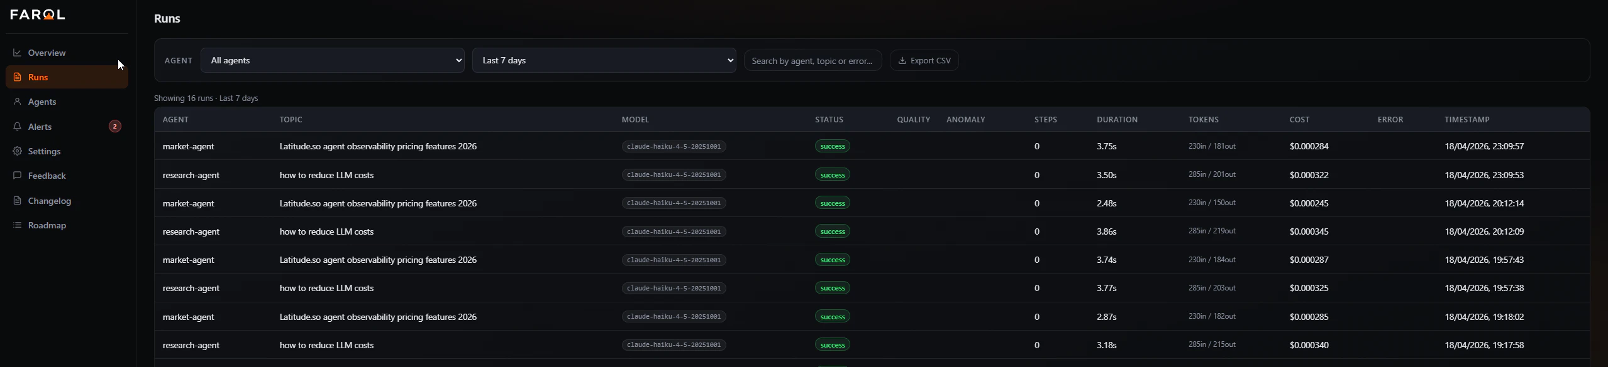Click the Runs page heading

[167, 19]
